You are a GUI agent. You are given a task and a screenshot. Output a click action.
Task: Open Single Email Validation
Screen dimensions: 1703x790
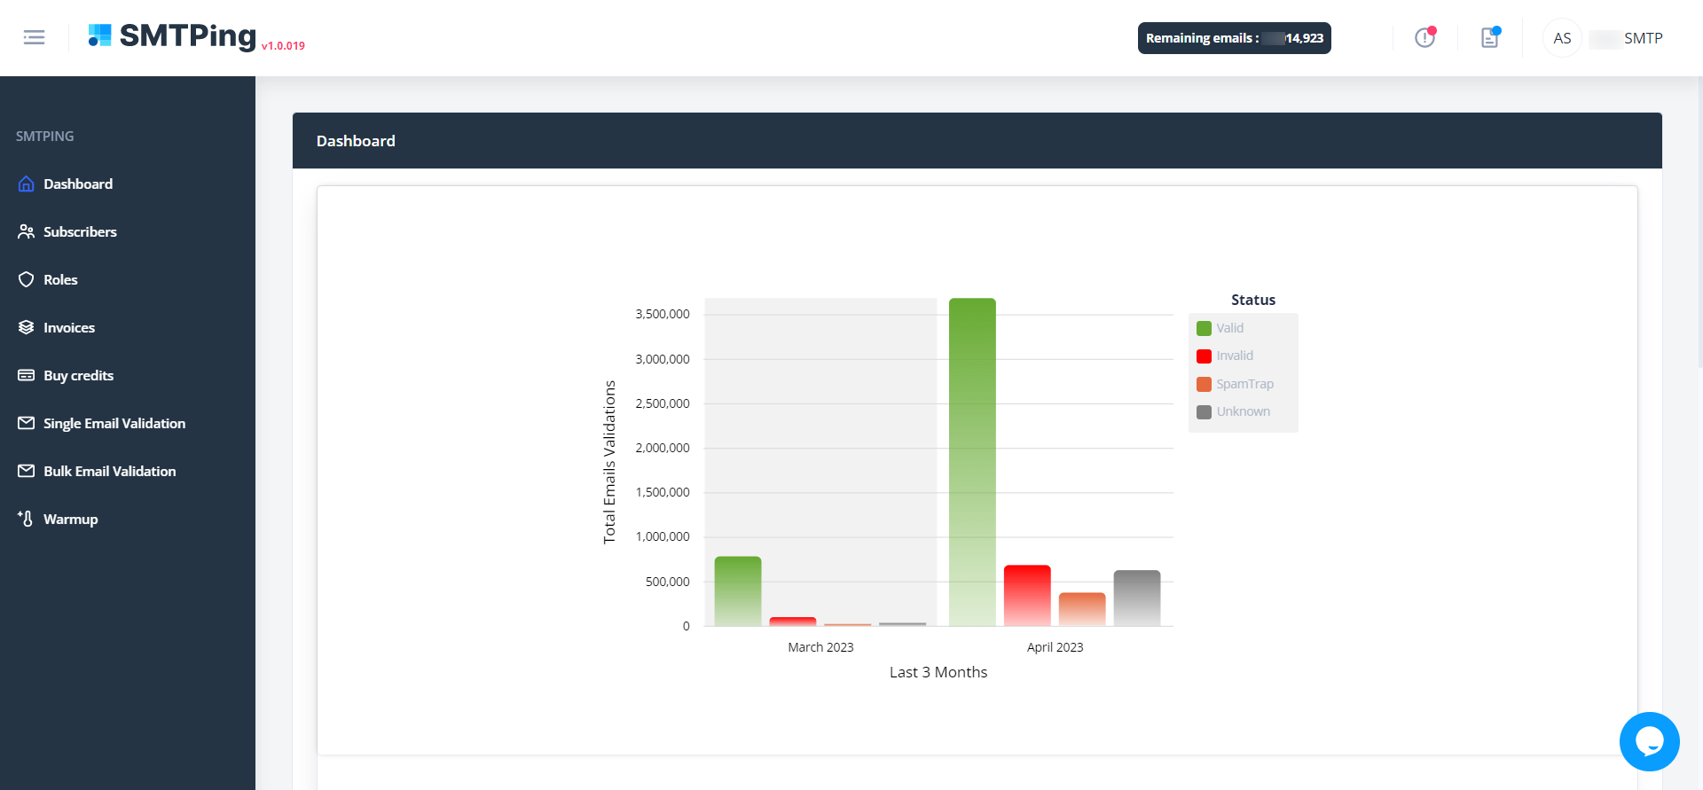(x=114, y=423)
